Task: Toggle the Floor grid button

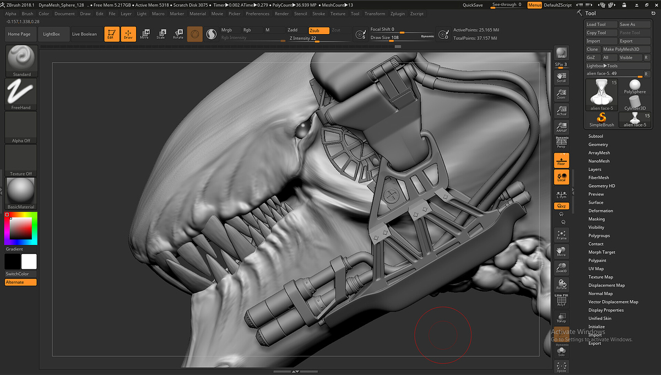Action: (x=561, y=160)
